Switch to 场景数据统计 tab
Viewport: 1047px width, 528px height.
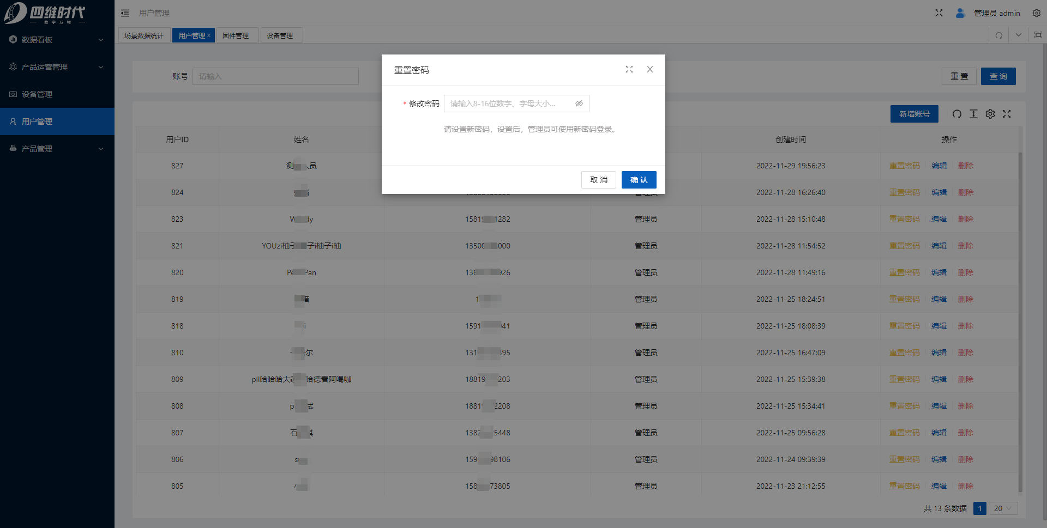tap(144, 35)
